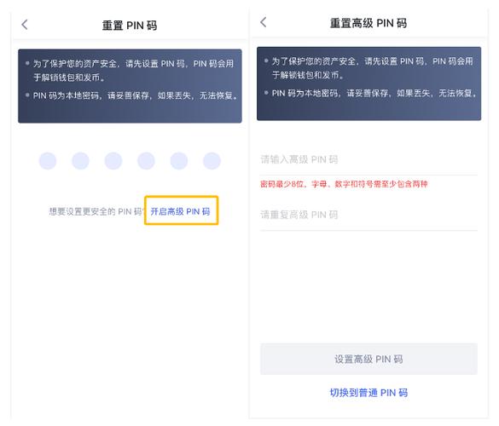This screenshot has height=426, width=499.
Task: Click the 重置高级 PIN 码 page title
Action: (368, 23)
